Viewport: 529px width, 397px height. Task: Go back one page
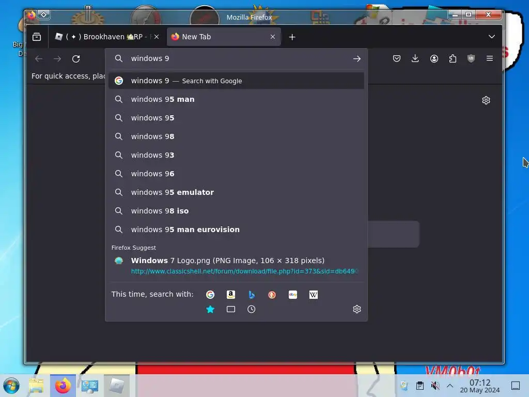click(x=39, y=59)
